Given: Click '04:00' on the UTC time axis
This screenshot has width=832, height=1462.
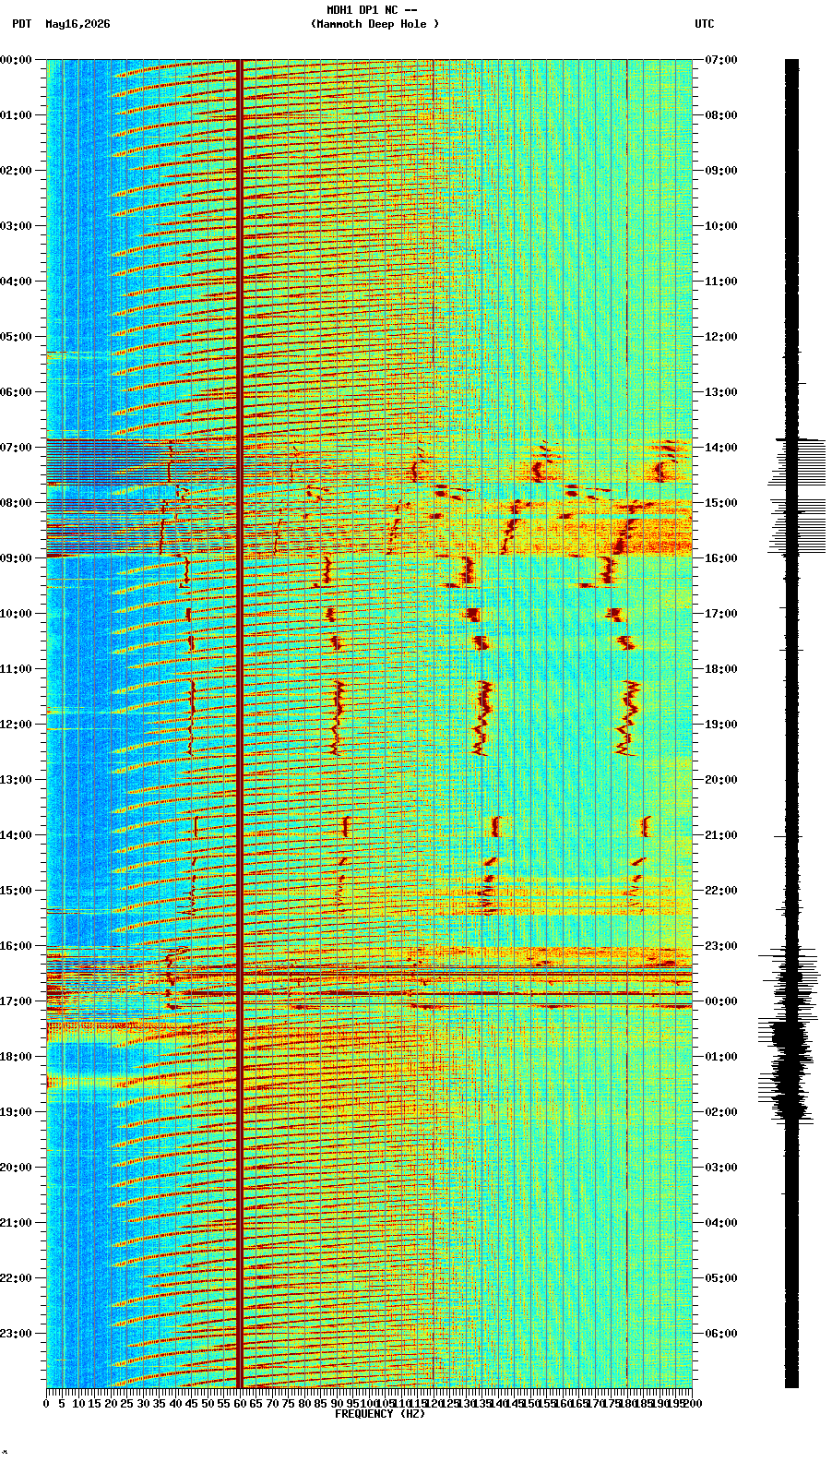Looking at the screenshot, I should [x=721, y=1223].
